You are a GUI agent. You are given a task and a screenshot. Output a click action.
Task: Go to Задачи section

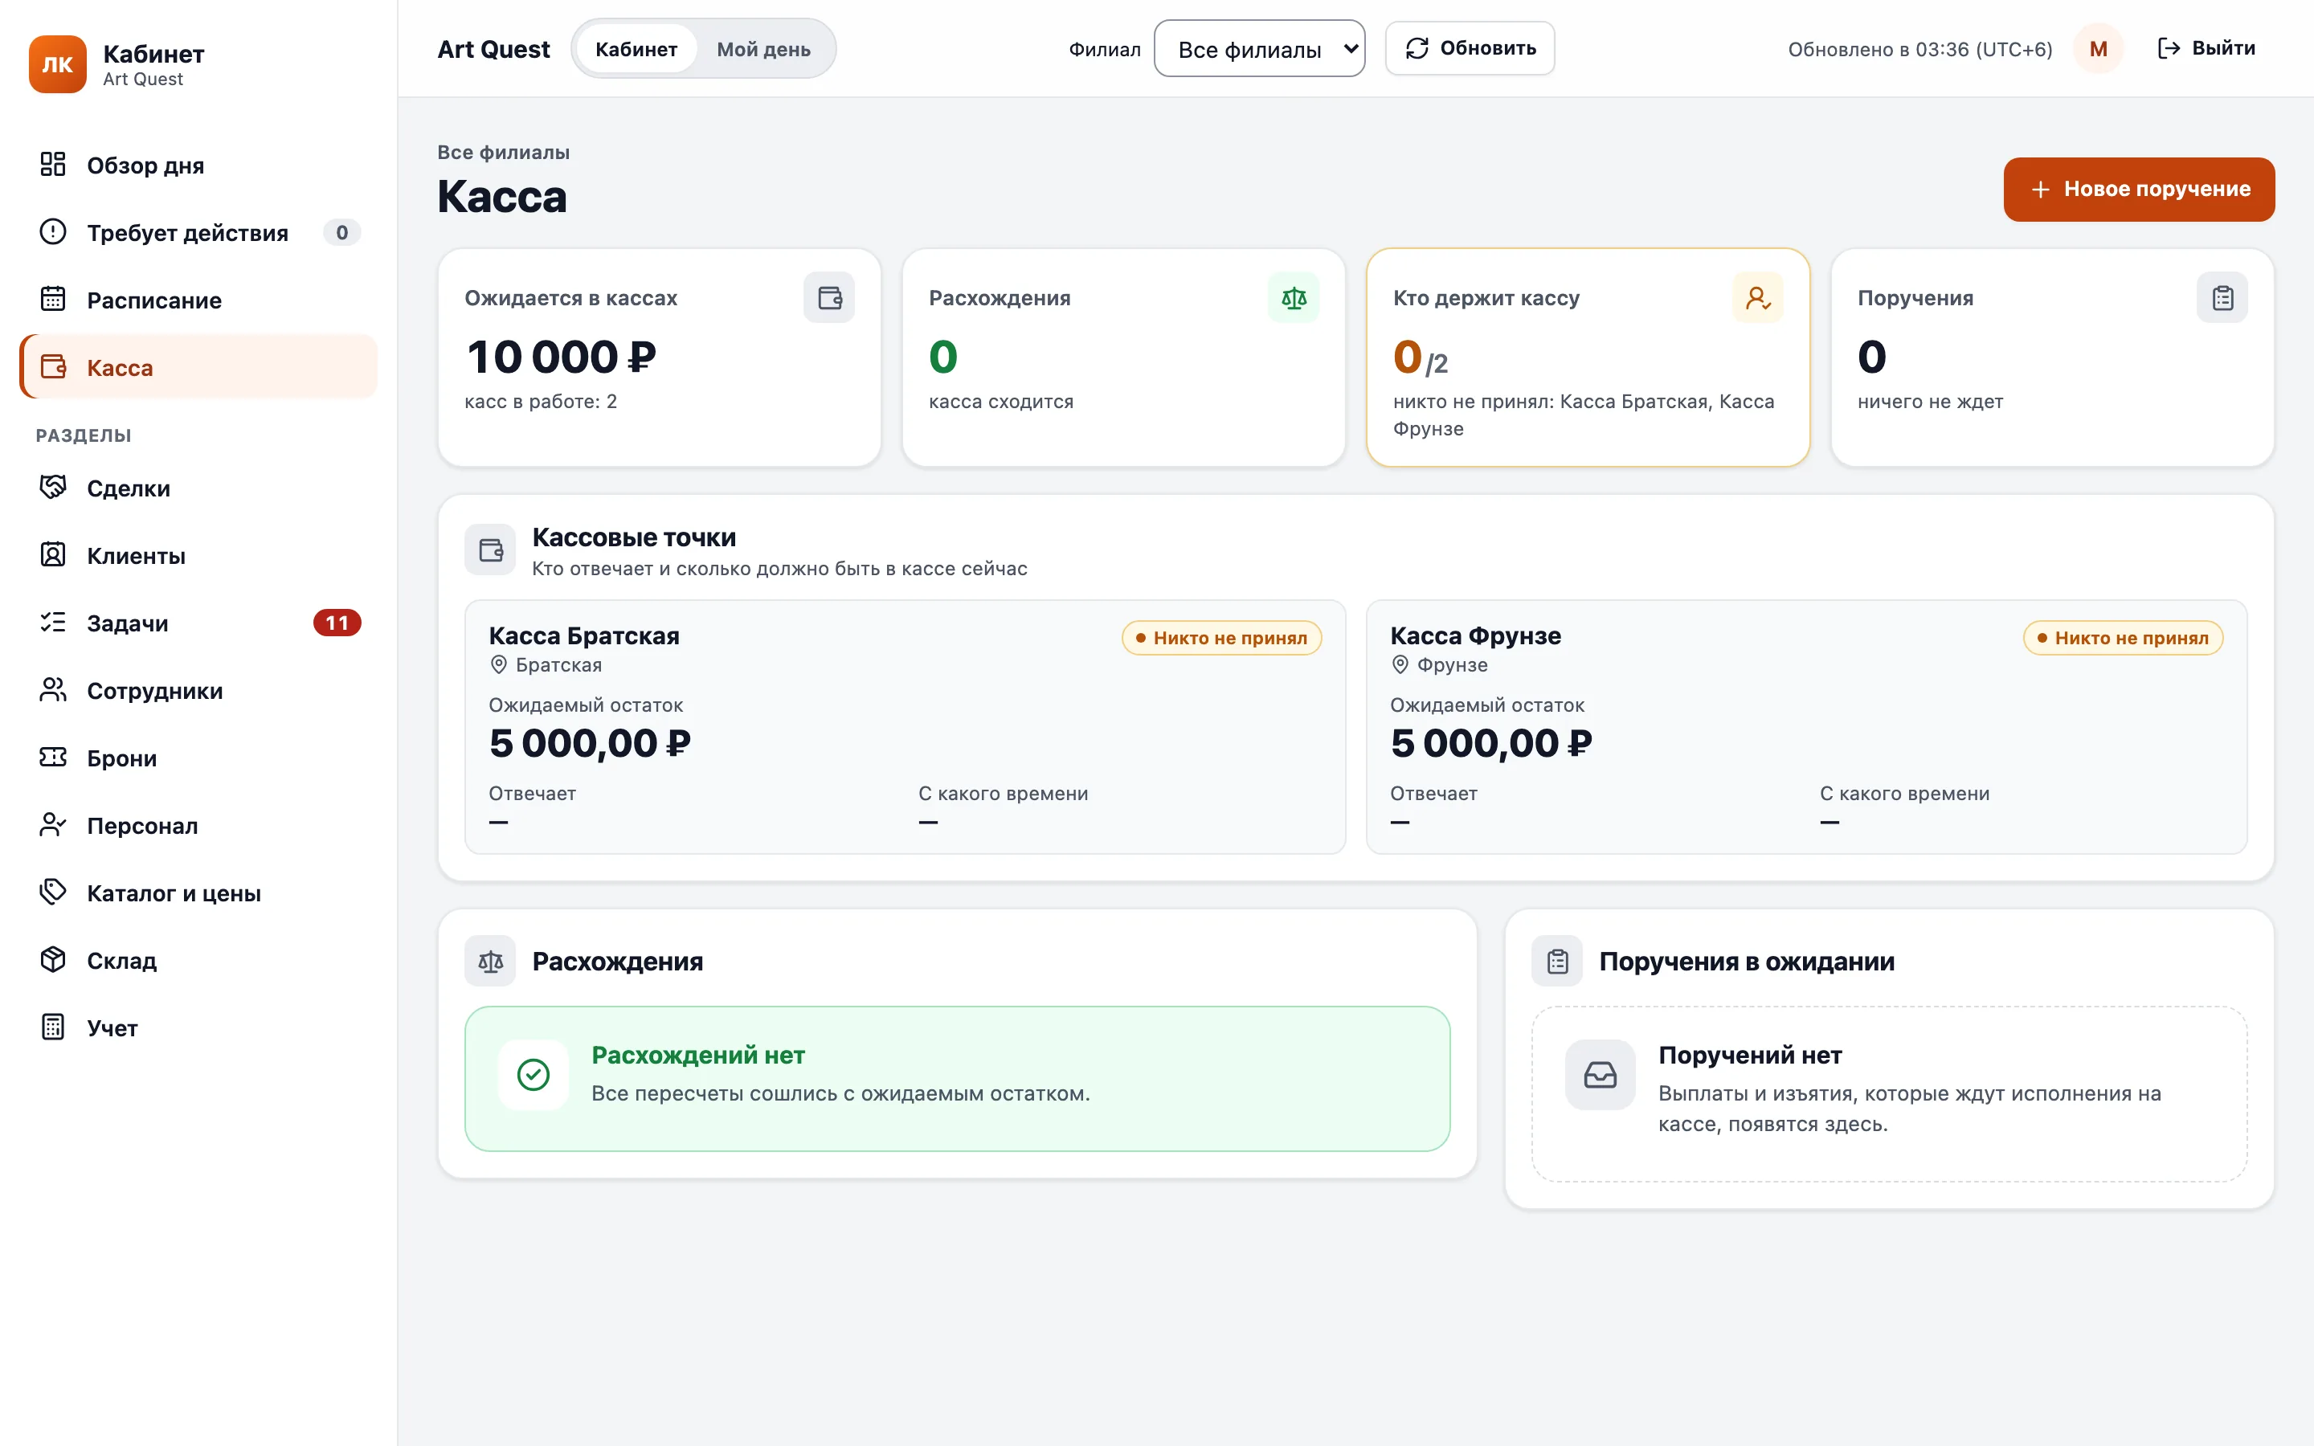(x=199, y=623)
